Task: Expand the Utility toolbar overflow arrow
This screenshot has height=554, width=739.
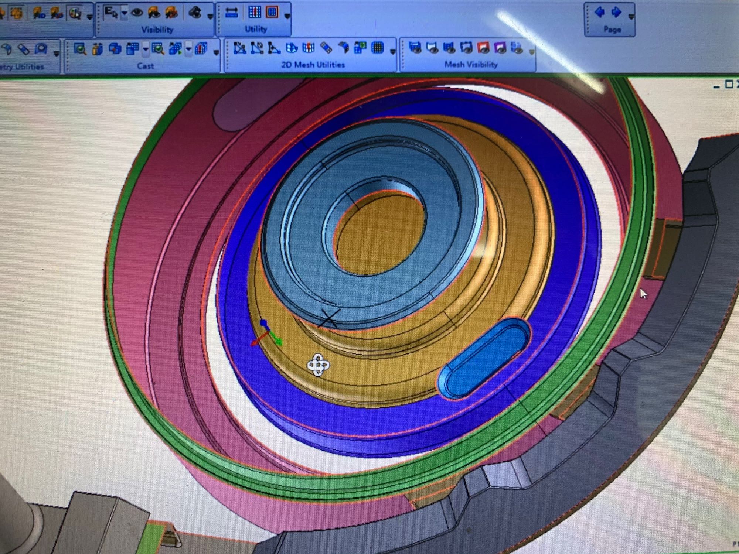Action: pyautogui.click(x=287, y=16)
